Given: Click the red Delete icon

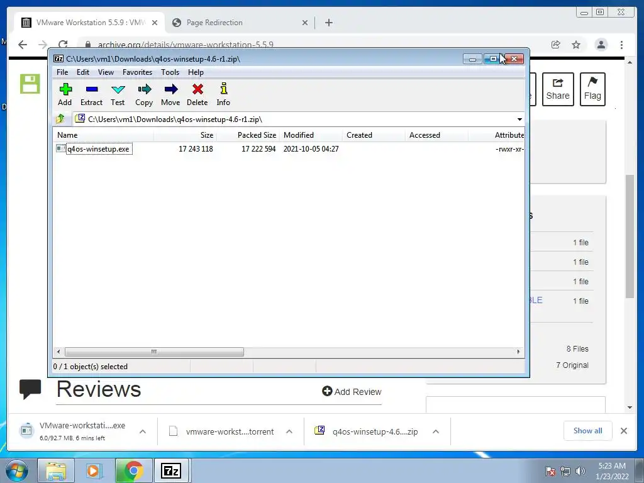Looking at the screenshot, I should 197,94.
